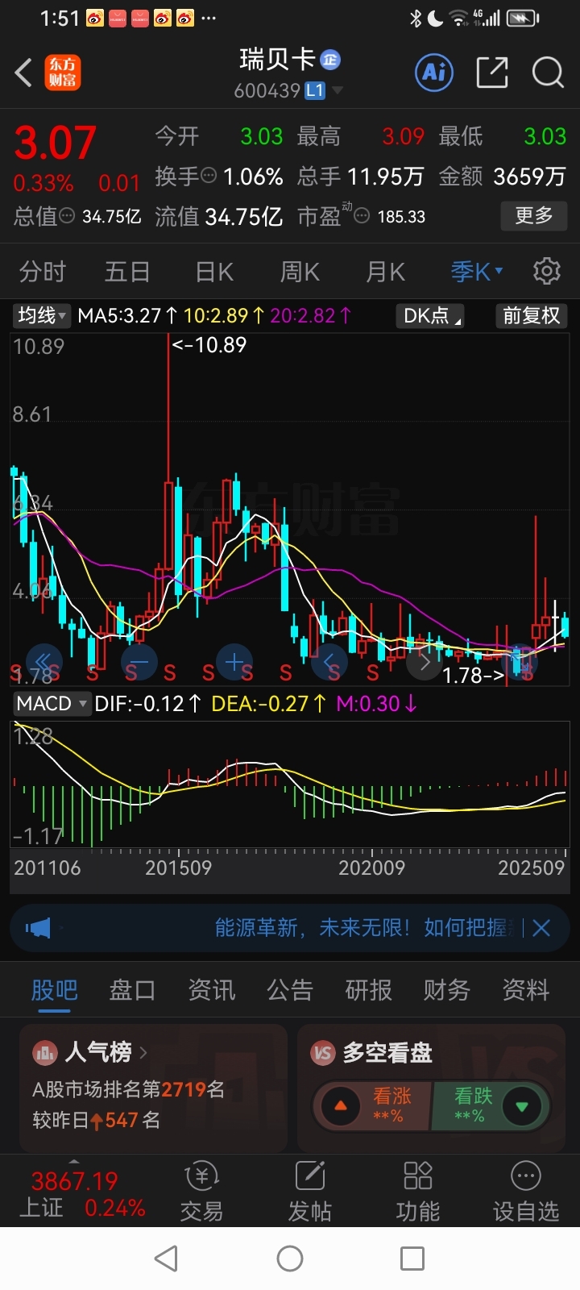The height and width of the screenshot is (1290, 580).
Task: Tap the 人气榜 ranking icon
Action: pos(45,1052)
